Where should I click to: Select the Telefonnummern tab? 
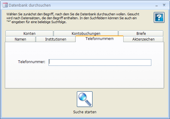click(x=99, y=39)
